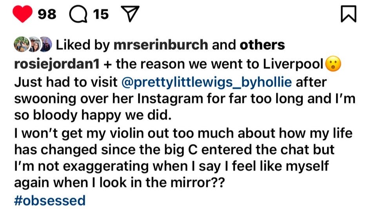Browse the #obsessed hashtag
This screenshot has width=371, height=209.
pyautogui.click(x=49, y=201)
